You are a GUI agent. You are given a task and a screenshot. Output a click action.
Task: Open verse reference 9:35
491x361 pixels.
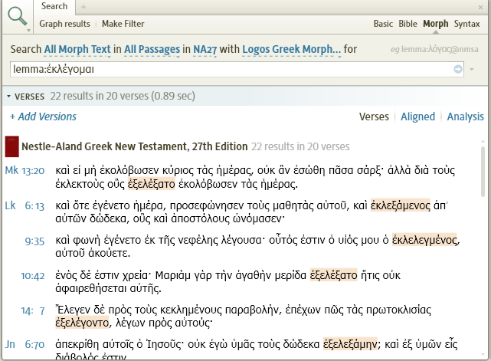(x=34, y=241)
